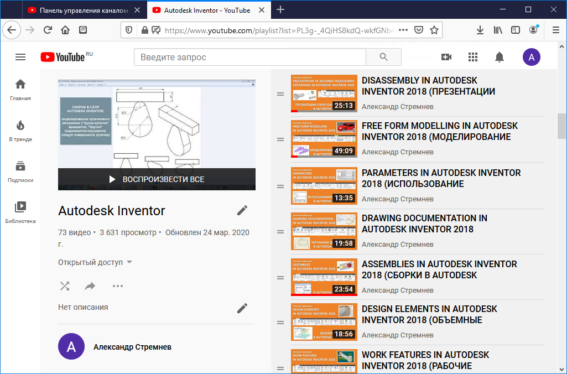Grab the reorder handle for Disassembly video
The width and height of the screenshot is (567, 374).
[280, 94]
